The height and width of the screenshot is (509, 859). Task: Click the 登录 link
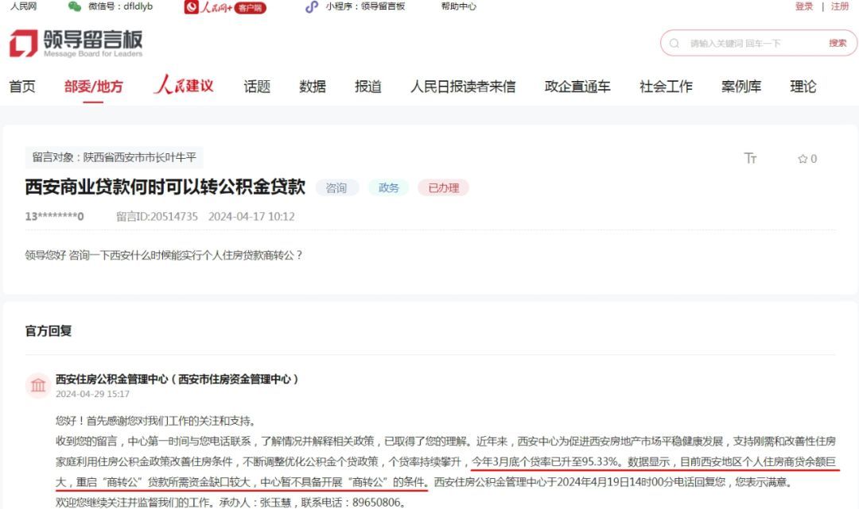point(803,6)
